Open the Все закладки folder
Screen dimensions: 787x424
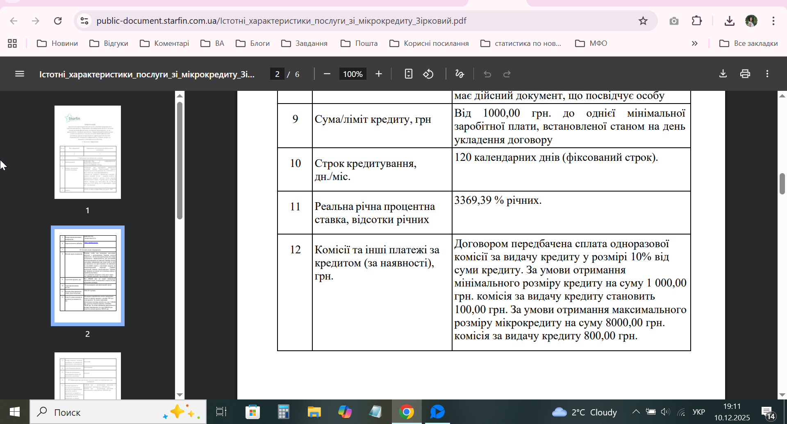(x=748, y=43)
